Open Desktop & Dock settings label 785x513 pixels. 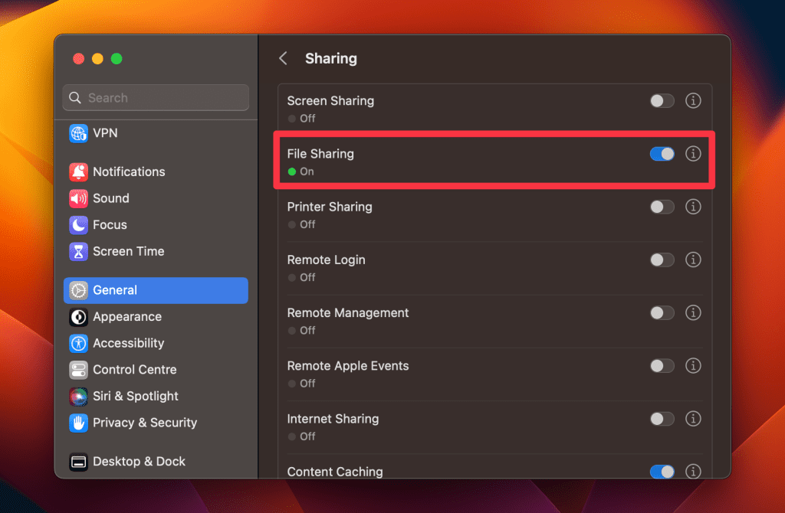[x=139, y=462]
